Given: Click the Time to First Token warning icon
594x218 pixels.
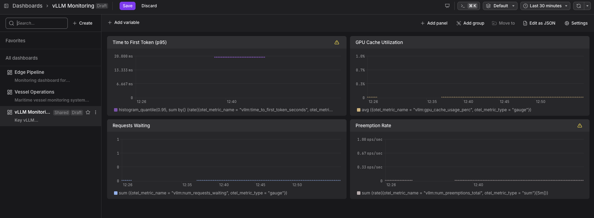Looking at the screenshot, I should click(x=337, y=42).
